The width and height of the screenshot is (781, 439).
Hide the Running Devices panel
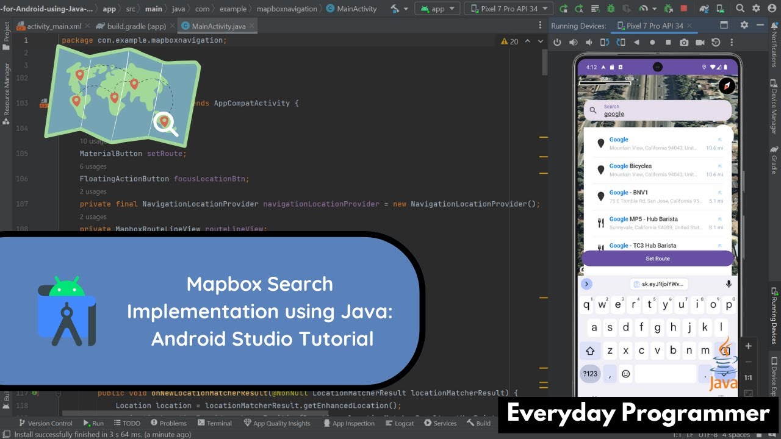(760, 25)
